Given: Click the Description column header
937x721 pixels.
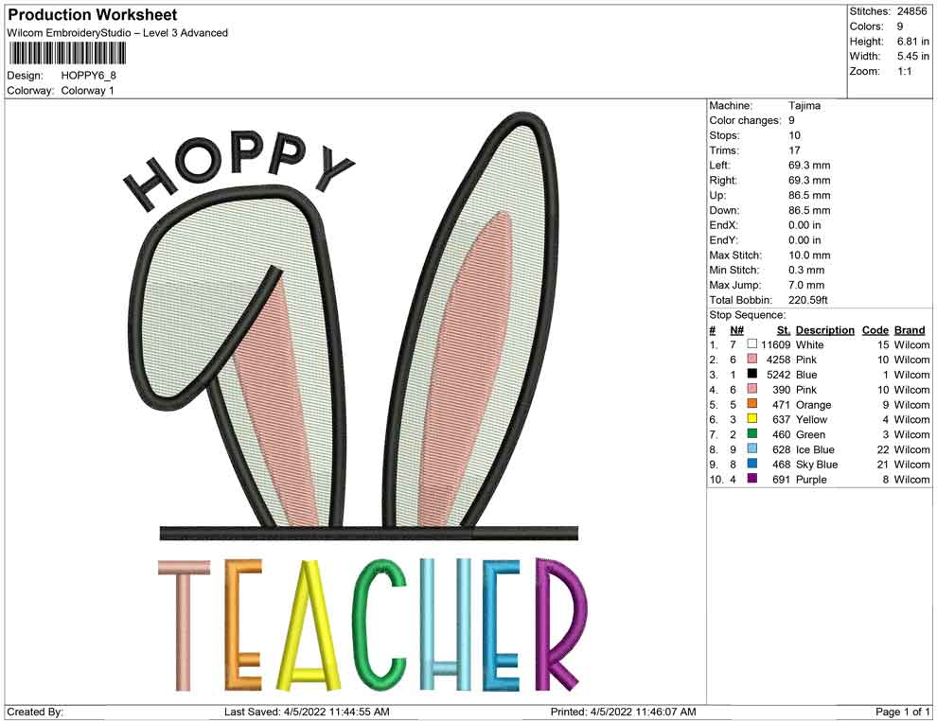Looking at the screenshot, I should tap(825, 329).
